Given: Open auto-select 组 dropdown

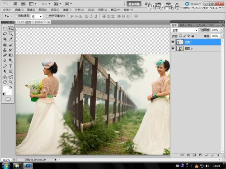Looking at the screenshot, I should [37, 16].
